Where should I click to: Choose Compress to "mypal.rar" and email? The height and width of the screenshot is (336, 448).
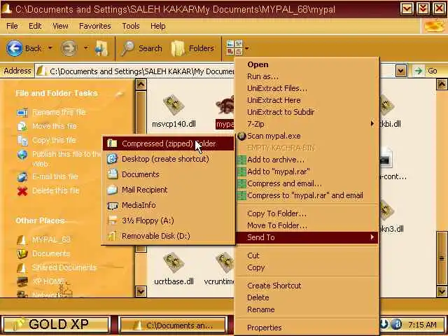(x=307, y=196)
